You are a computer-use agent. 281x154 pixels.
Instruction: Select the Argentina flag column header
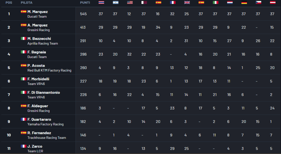[x=116, y=2]
